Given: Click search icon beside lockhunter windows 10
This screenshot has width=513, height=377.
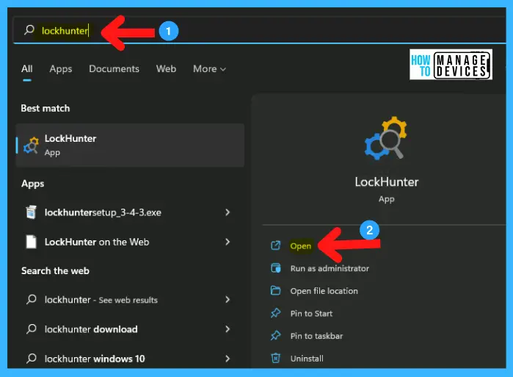Looking at the screenshot, I should coord(32,358).
